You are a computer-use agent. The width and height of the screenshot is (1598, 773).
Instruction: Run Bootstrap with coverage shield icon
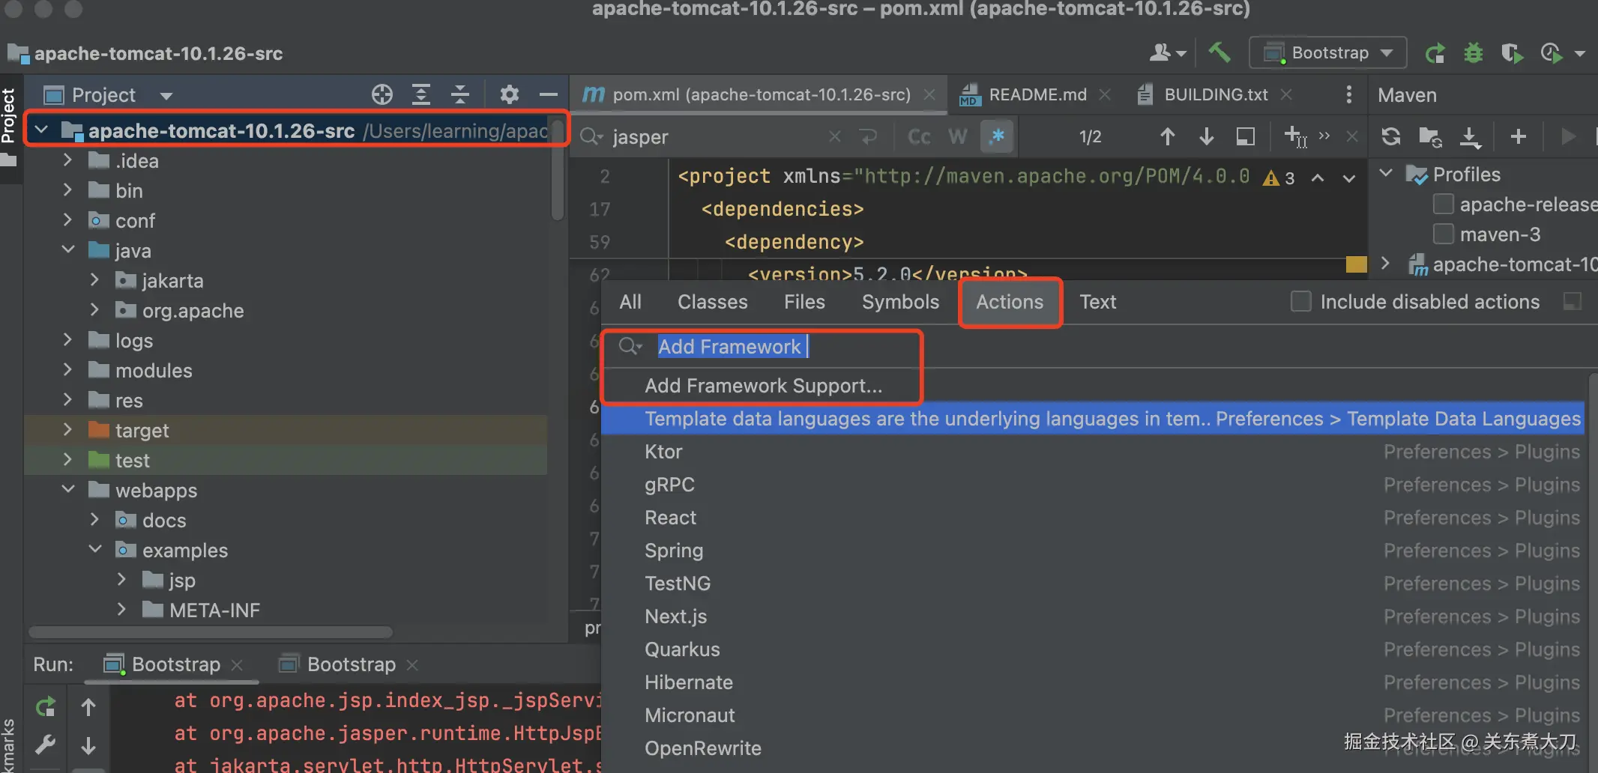pos(1512,53)
